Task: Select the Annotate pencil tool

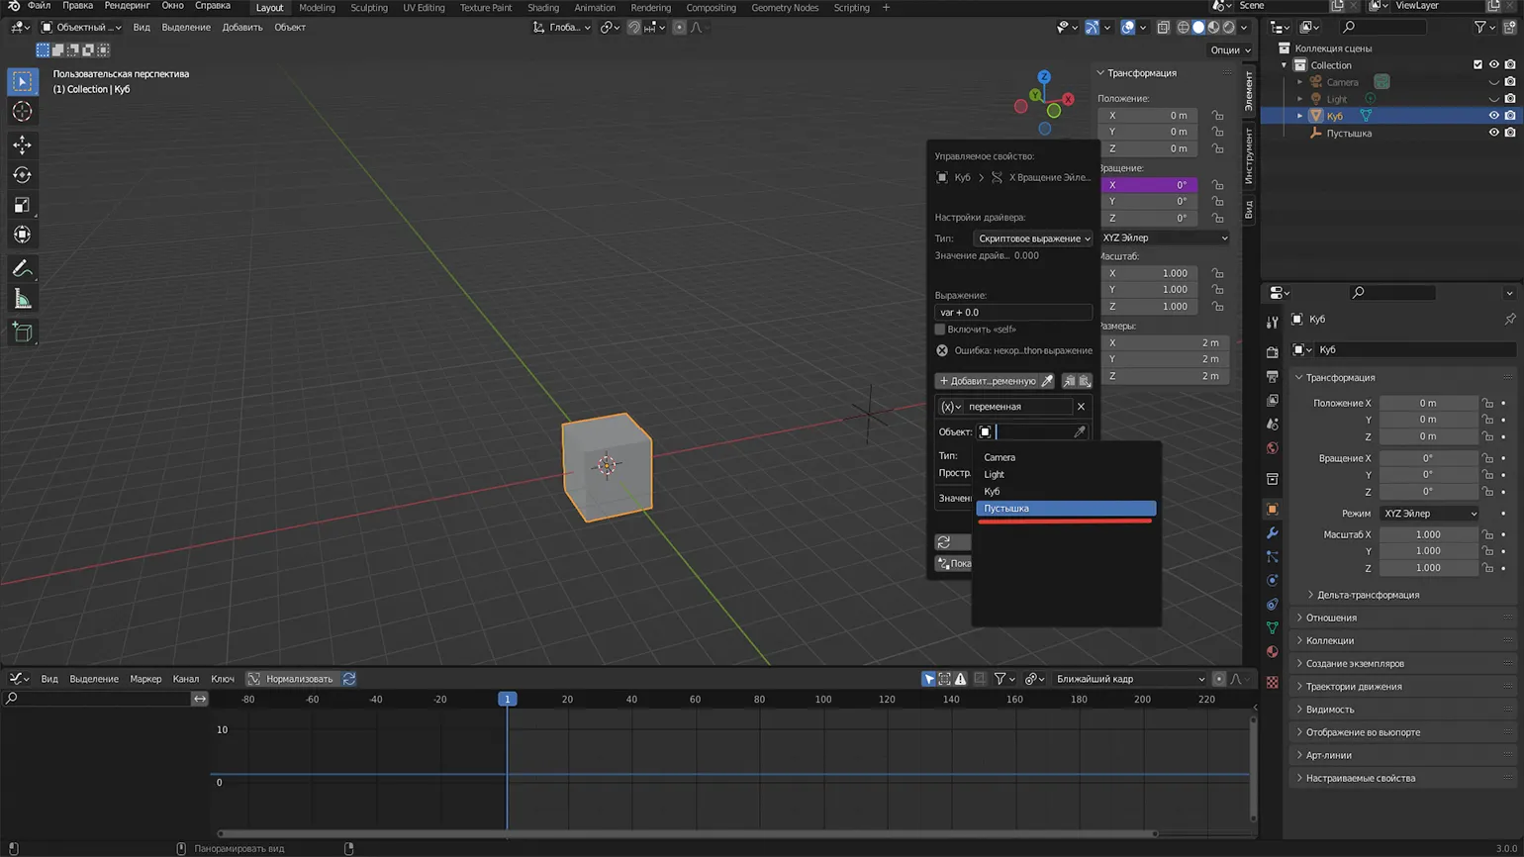Action: click(x=22, y=269)
